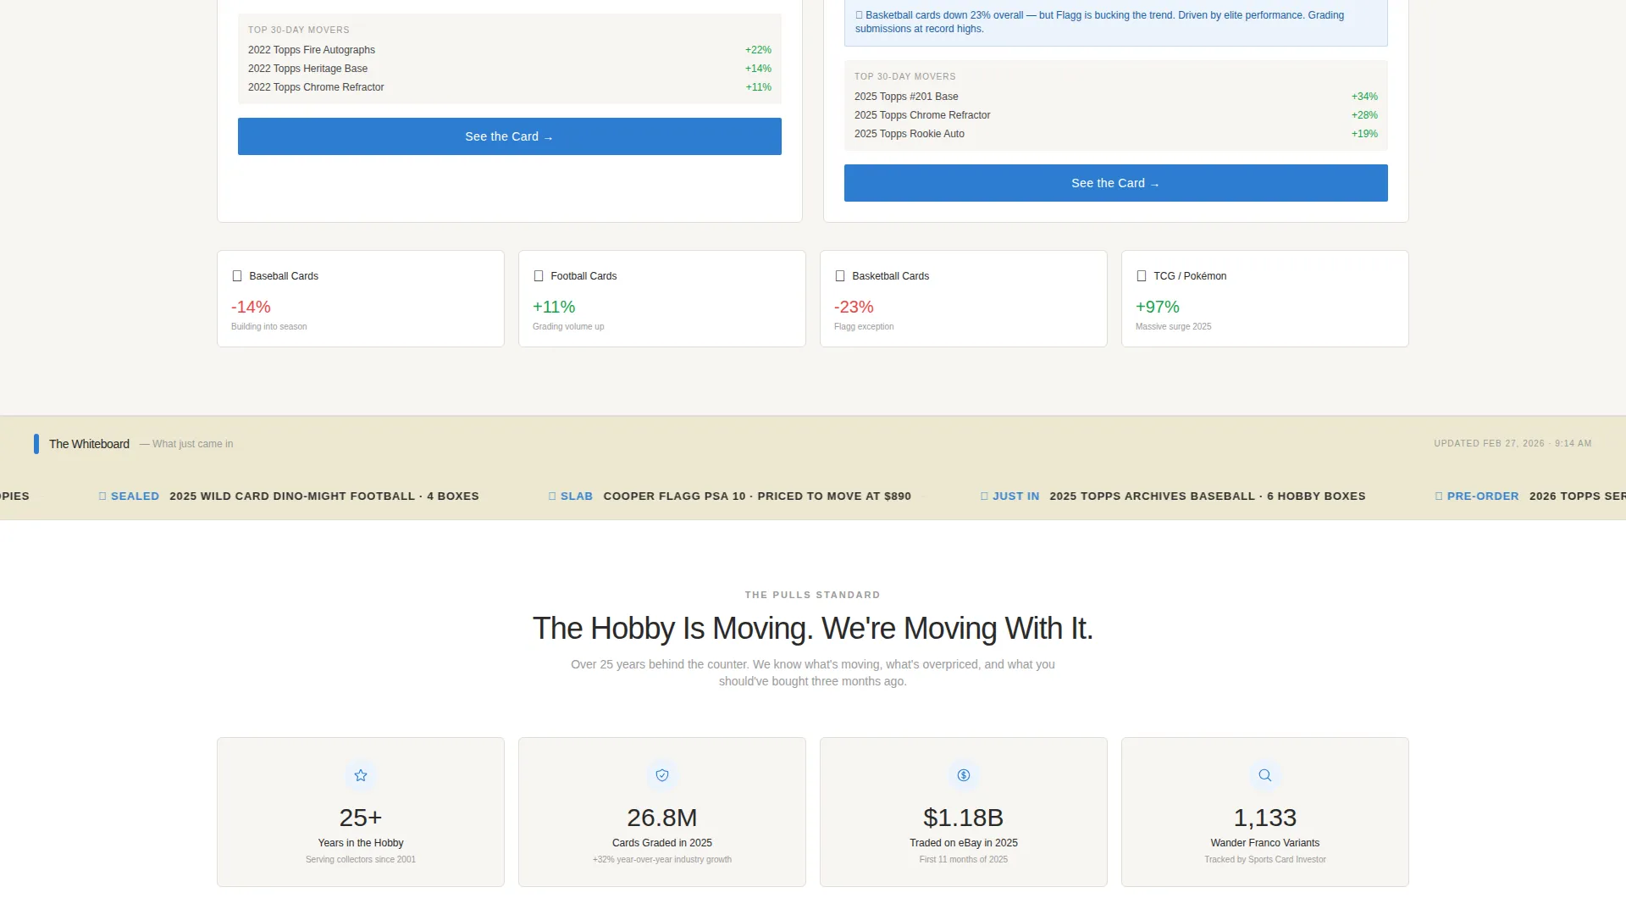Click the 26.8M Cards Graded stat
The image size is (1626, 915).
click(662, 812)
